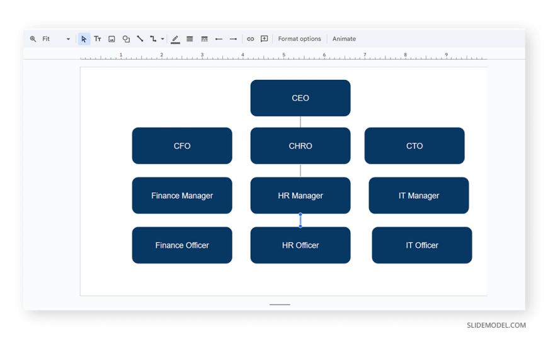This screenshot has width=548, height=339.
Task: Select the CFO box
Action: [x=182, y=145]
